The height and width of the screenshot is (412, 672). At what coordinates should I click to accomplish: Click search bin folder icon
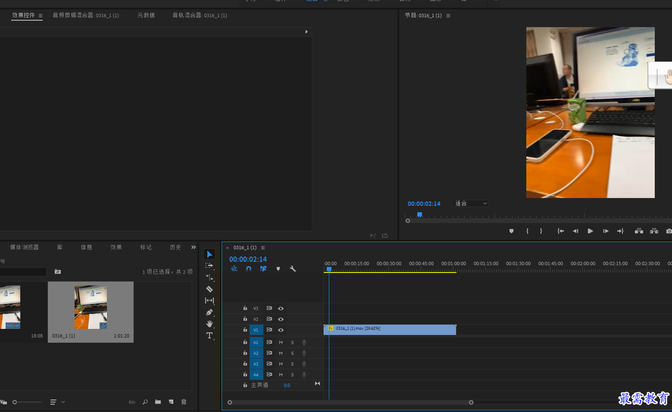pyautogui.click(x=58, y=272)
